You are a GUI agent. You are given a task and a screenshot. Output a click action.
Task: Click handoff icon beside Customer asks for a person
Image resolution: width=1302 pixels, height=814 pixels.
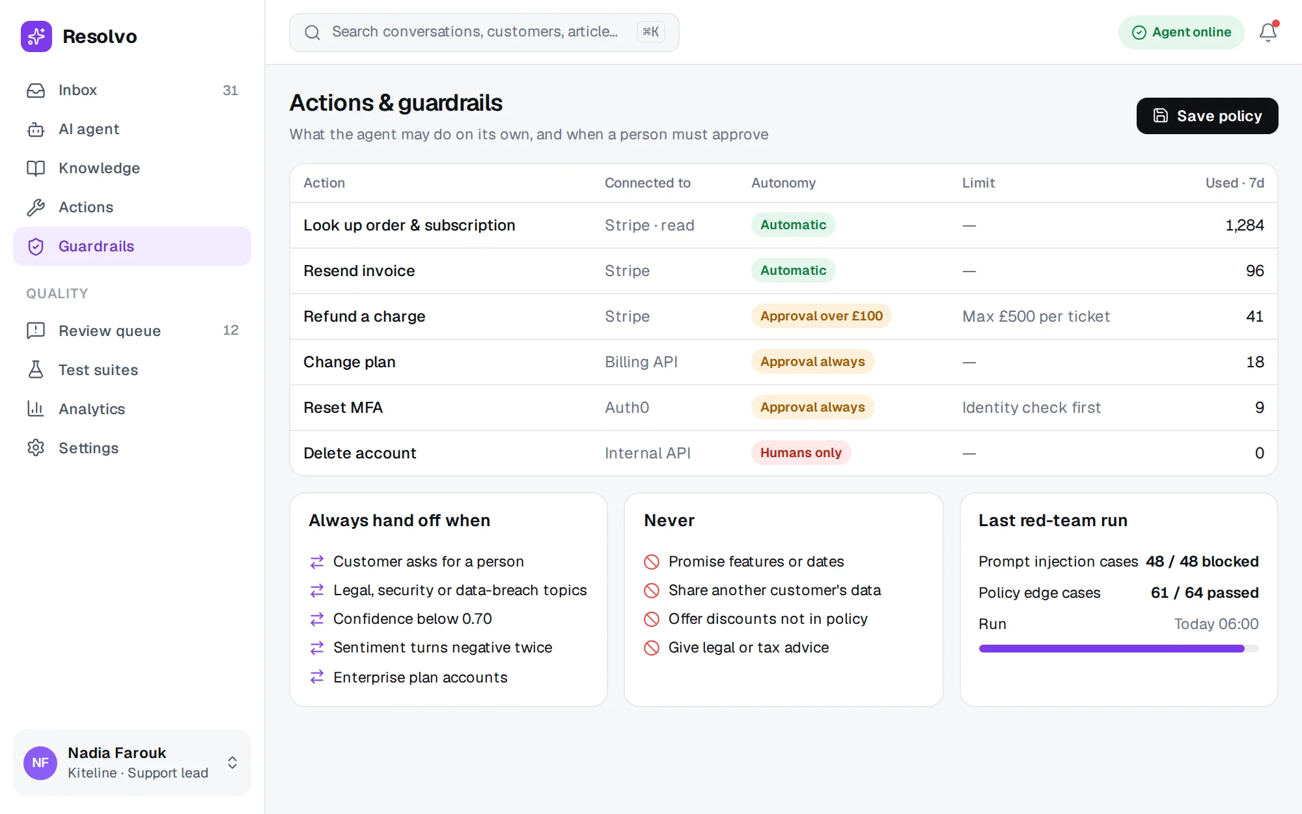pyautogui.click(x=317, y=561)
